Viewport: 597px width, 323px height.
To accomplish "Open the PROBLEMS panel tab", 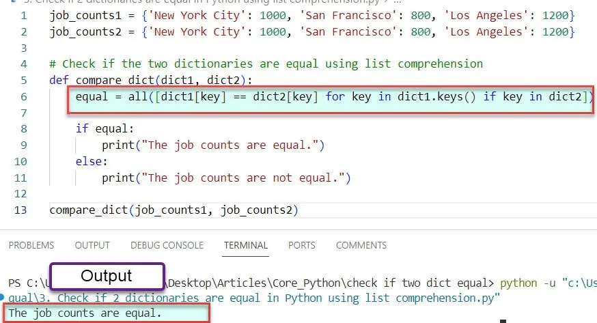I will (31, 245).
